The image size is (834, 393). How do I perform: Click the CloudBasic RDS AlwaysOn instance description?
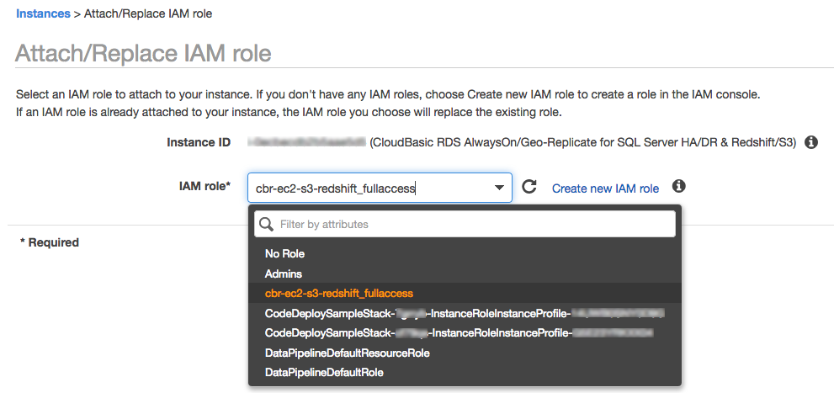tap(583, 142)
